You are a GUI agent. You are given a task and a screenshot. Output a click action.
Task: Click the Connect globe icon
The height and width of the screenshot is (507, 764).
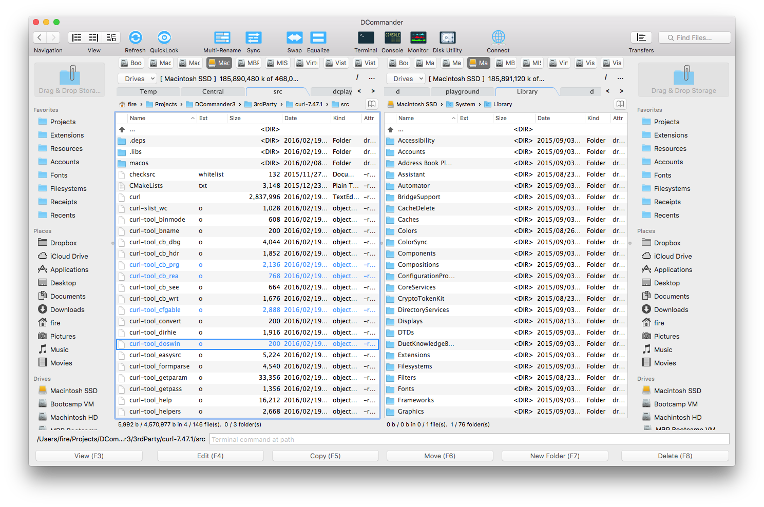[x=499, y=37]
